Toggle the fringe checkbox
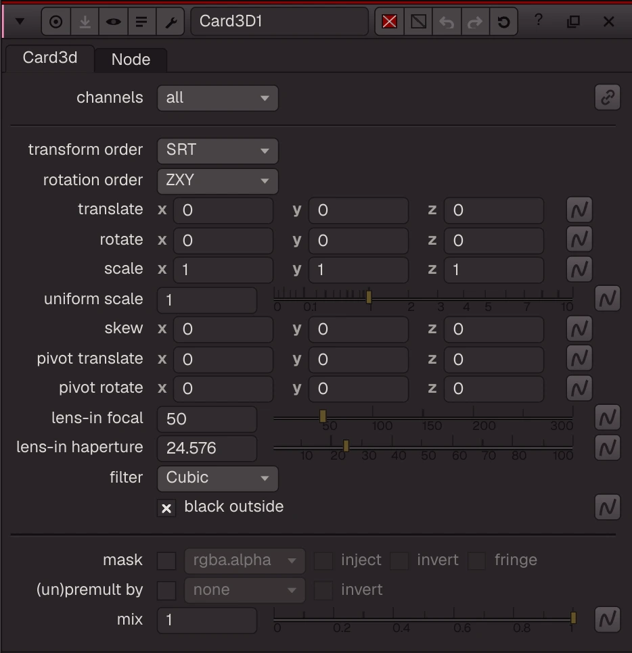 (x=476, y=561)
